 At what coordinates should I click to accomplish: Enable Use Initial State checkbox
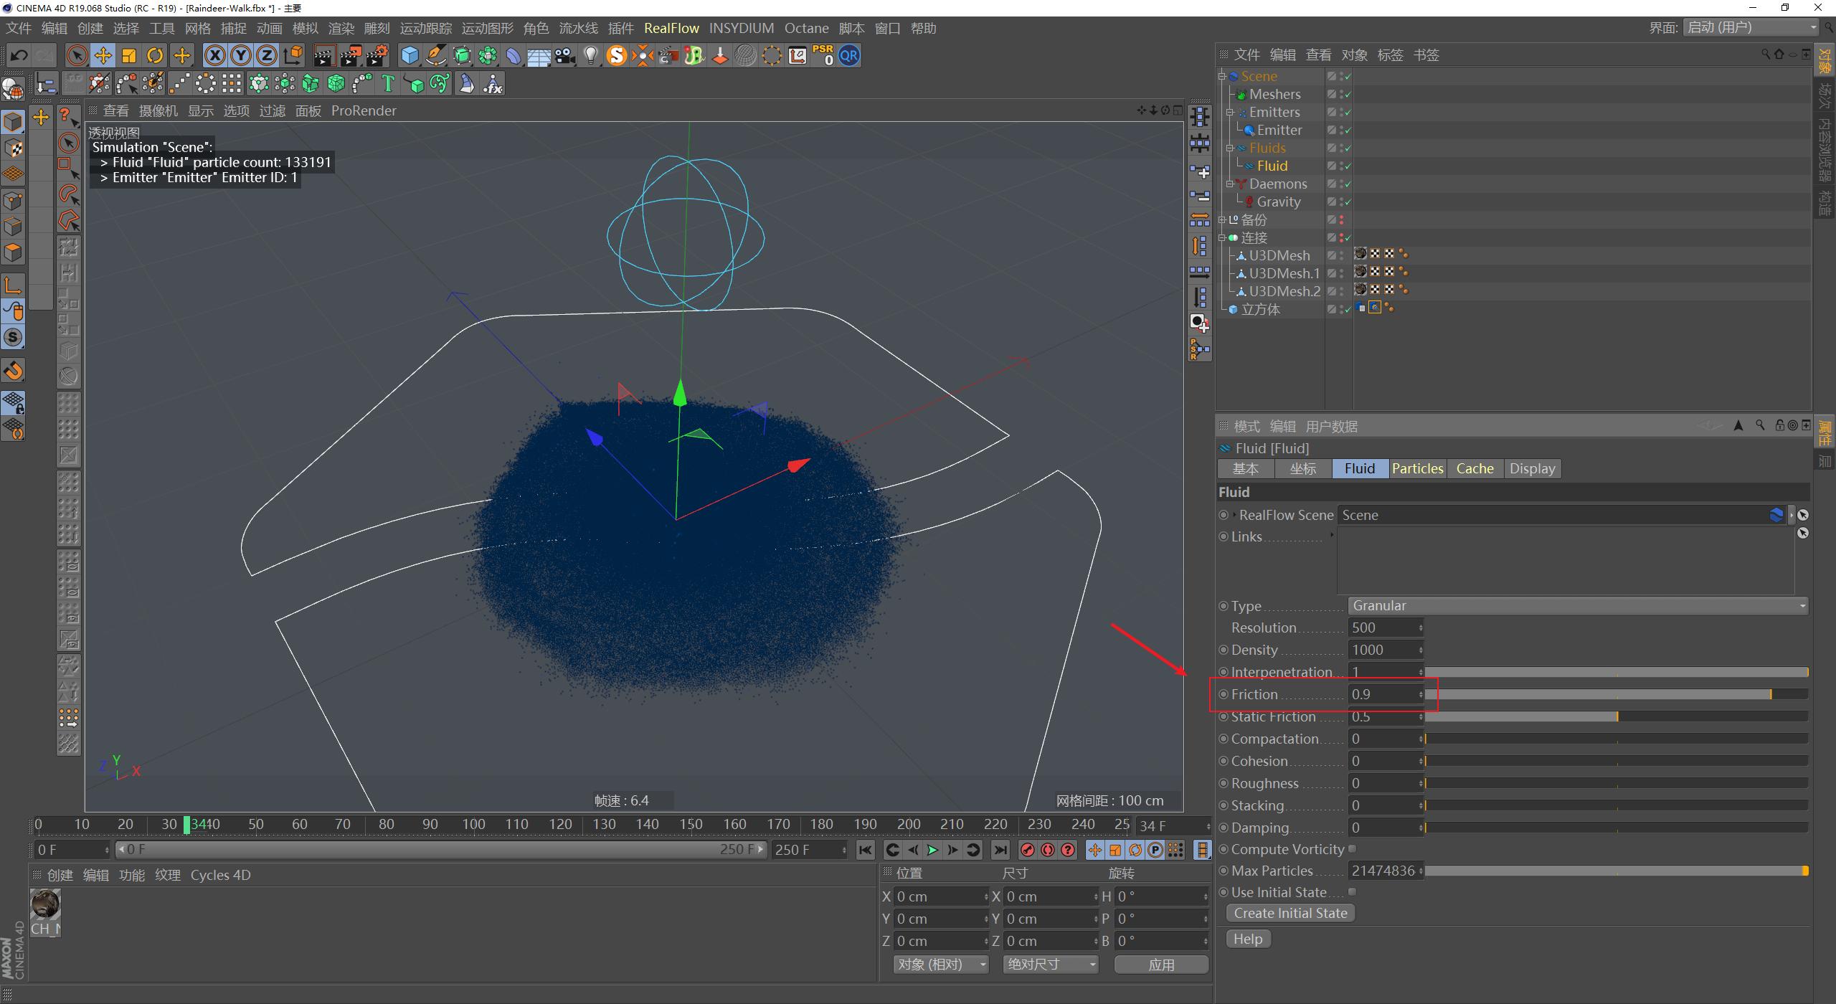pyautogui.click(x=1352, y=892)
